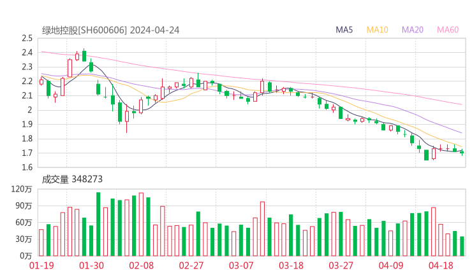Click the 60万 volume axis label
The width and height of the screenshot is (472, 280).
click(x=24, y=223)
